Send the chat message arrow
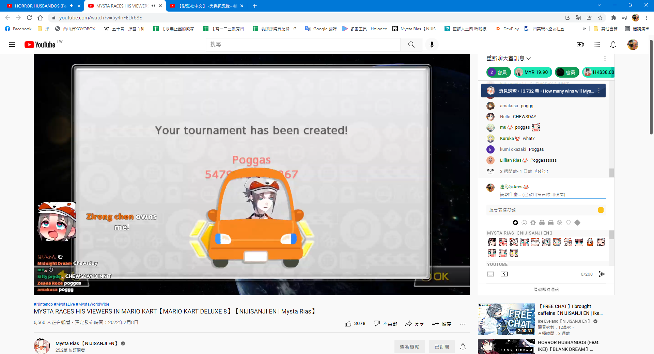Image resolution: width=654 pixels, height=354 pixels. pos(602,274)
